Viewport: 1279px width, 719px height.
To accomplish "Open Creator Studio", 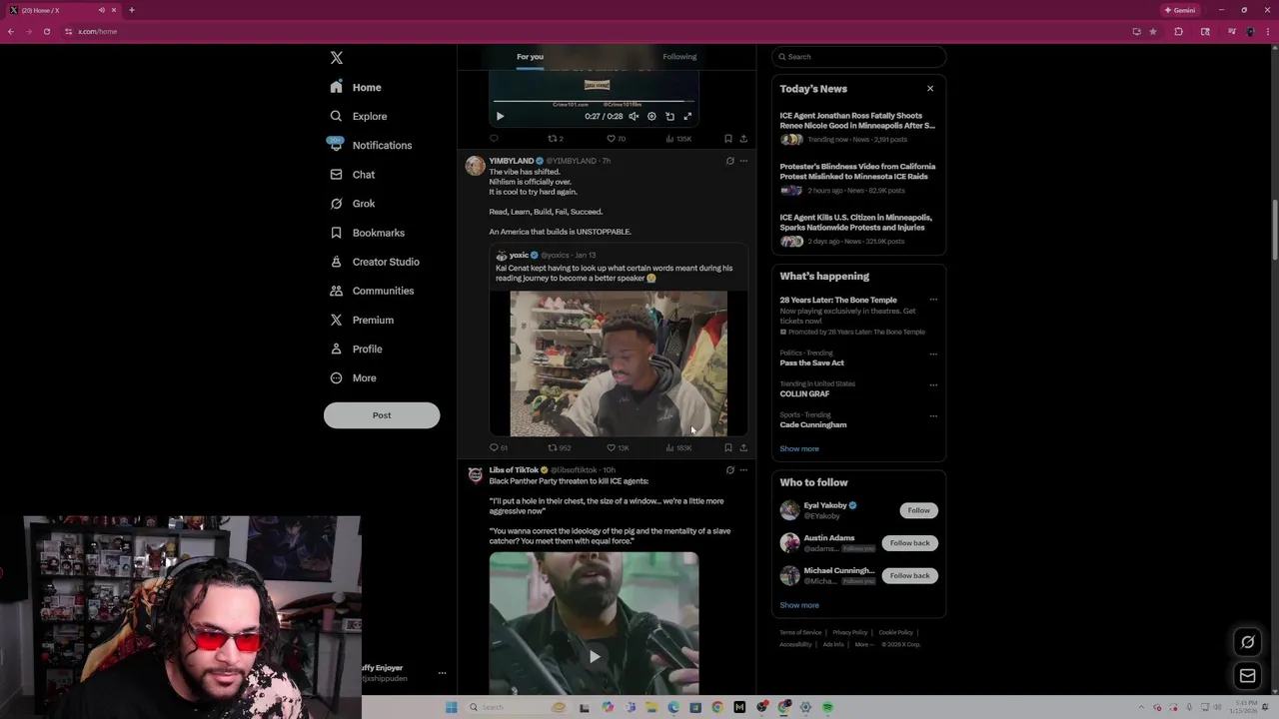I will click(375, 262).
